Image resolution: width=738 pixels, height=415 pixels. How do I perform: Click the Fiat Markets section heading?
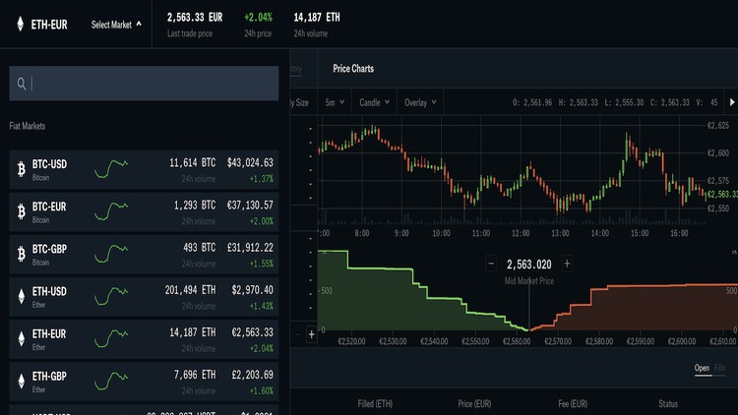[28, 126]
